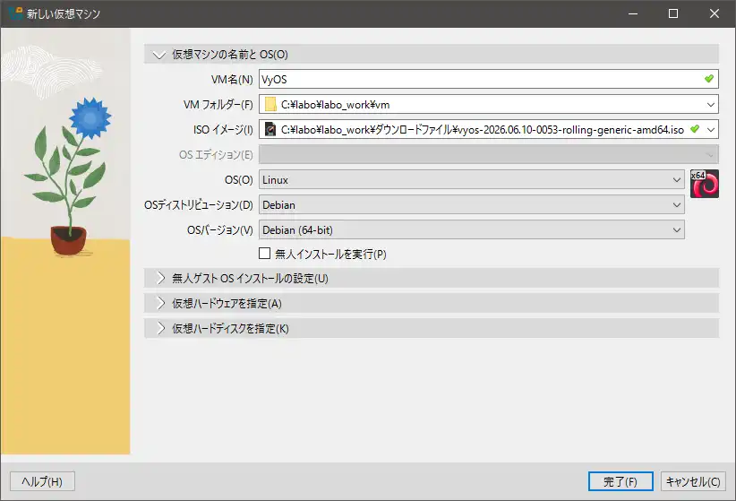Viewport: 736px width, 501px height.
Task: Click the VirtualBox icon in the title bar
Action: click(15, 13)
